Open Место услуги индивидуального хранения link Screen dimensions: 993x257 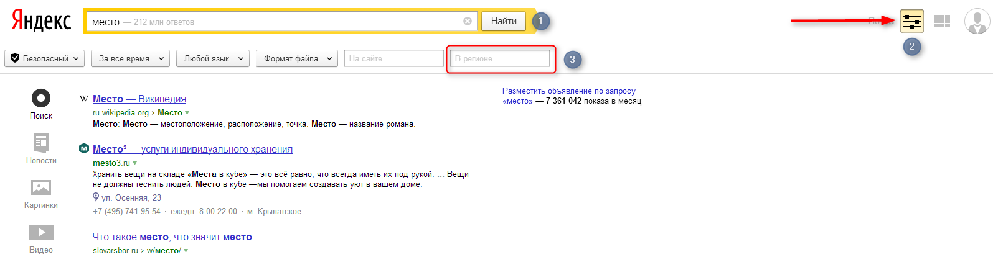click(192, 149)
